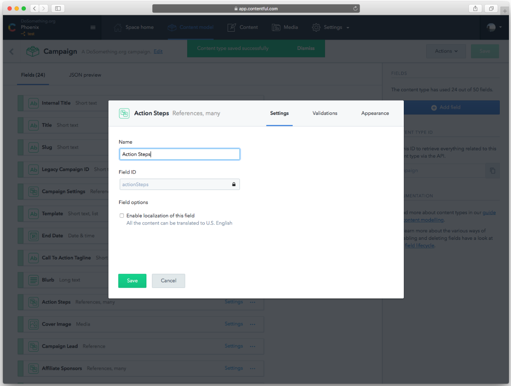Screen dimensions: 511x386
Task: Select the Appearance tab in dialog
Action: click(x=375, y=113)
